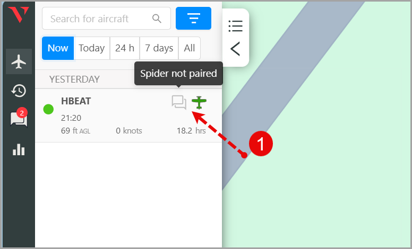Click the Spidertracks red logo
The height and width of the screenshot is (249, 412).
tap(19, 14)
